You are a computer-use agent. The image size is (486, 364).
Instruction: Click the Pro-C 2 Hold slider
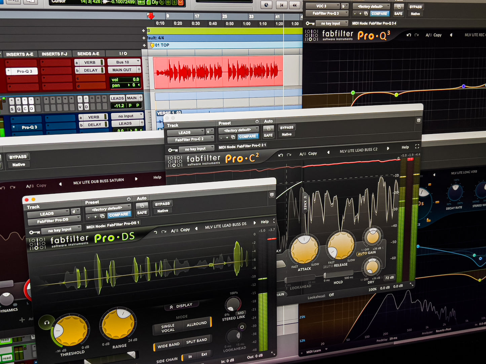pos(334,275)
